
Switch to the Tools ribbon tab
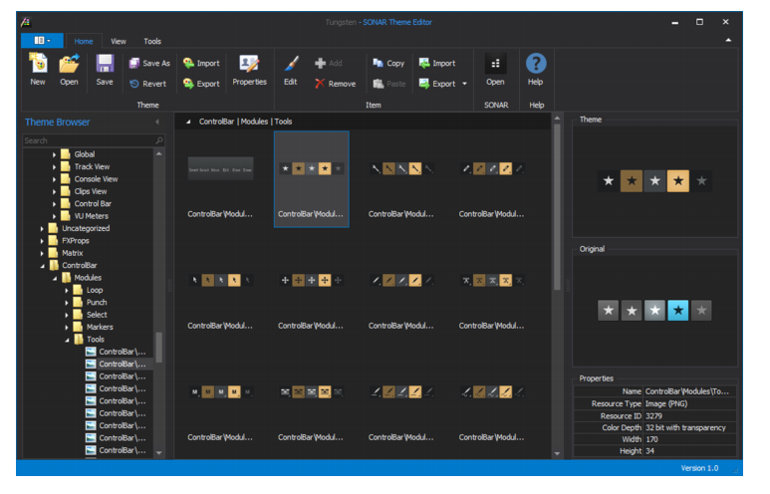click(152, 41)
